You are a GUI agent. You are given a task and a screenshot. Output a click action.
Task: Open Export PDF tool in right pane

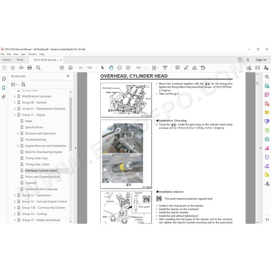click(x=267, y=86)
